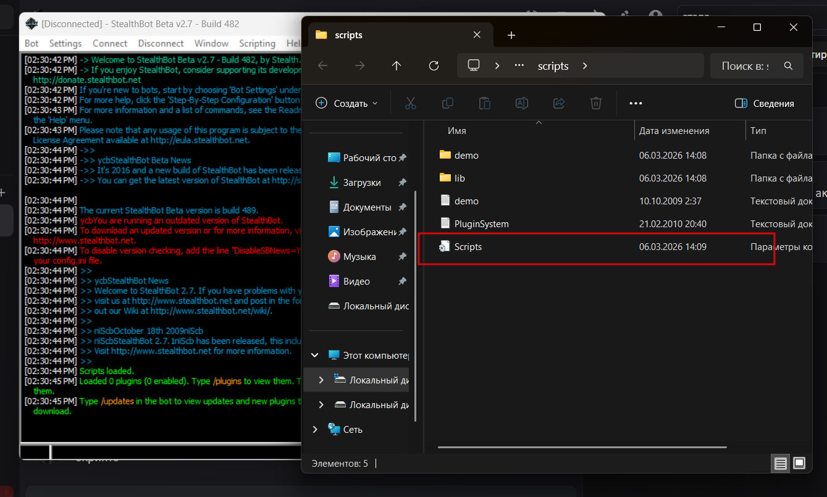Click the green 'Scripts loaded.' line in StealthBot
827x497 pixels.
tap(107, 371)
